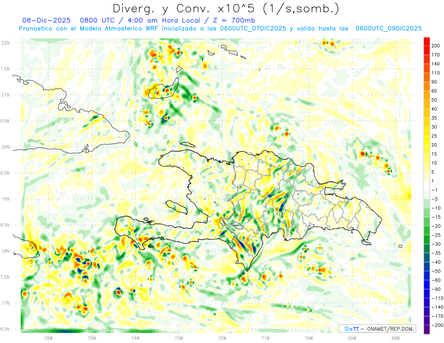Click the longitude label "69W"

(352, 338)
